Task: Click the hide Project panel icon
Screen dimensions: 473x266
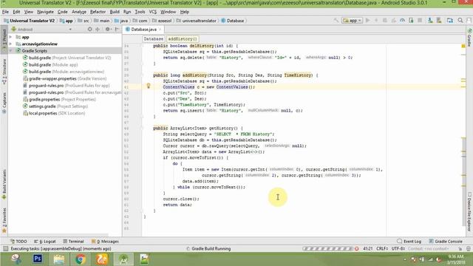Action: pyautogui.click(x=117, y=30)
